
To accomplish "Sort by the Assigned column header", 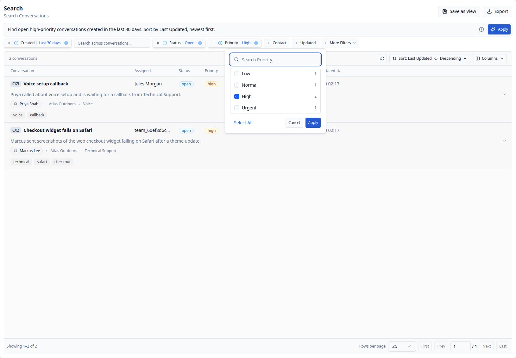I will (x=142, y=71).
